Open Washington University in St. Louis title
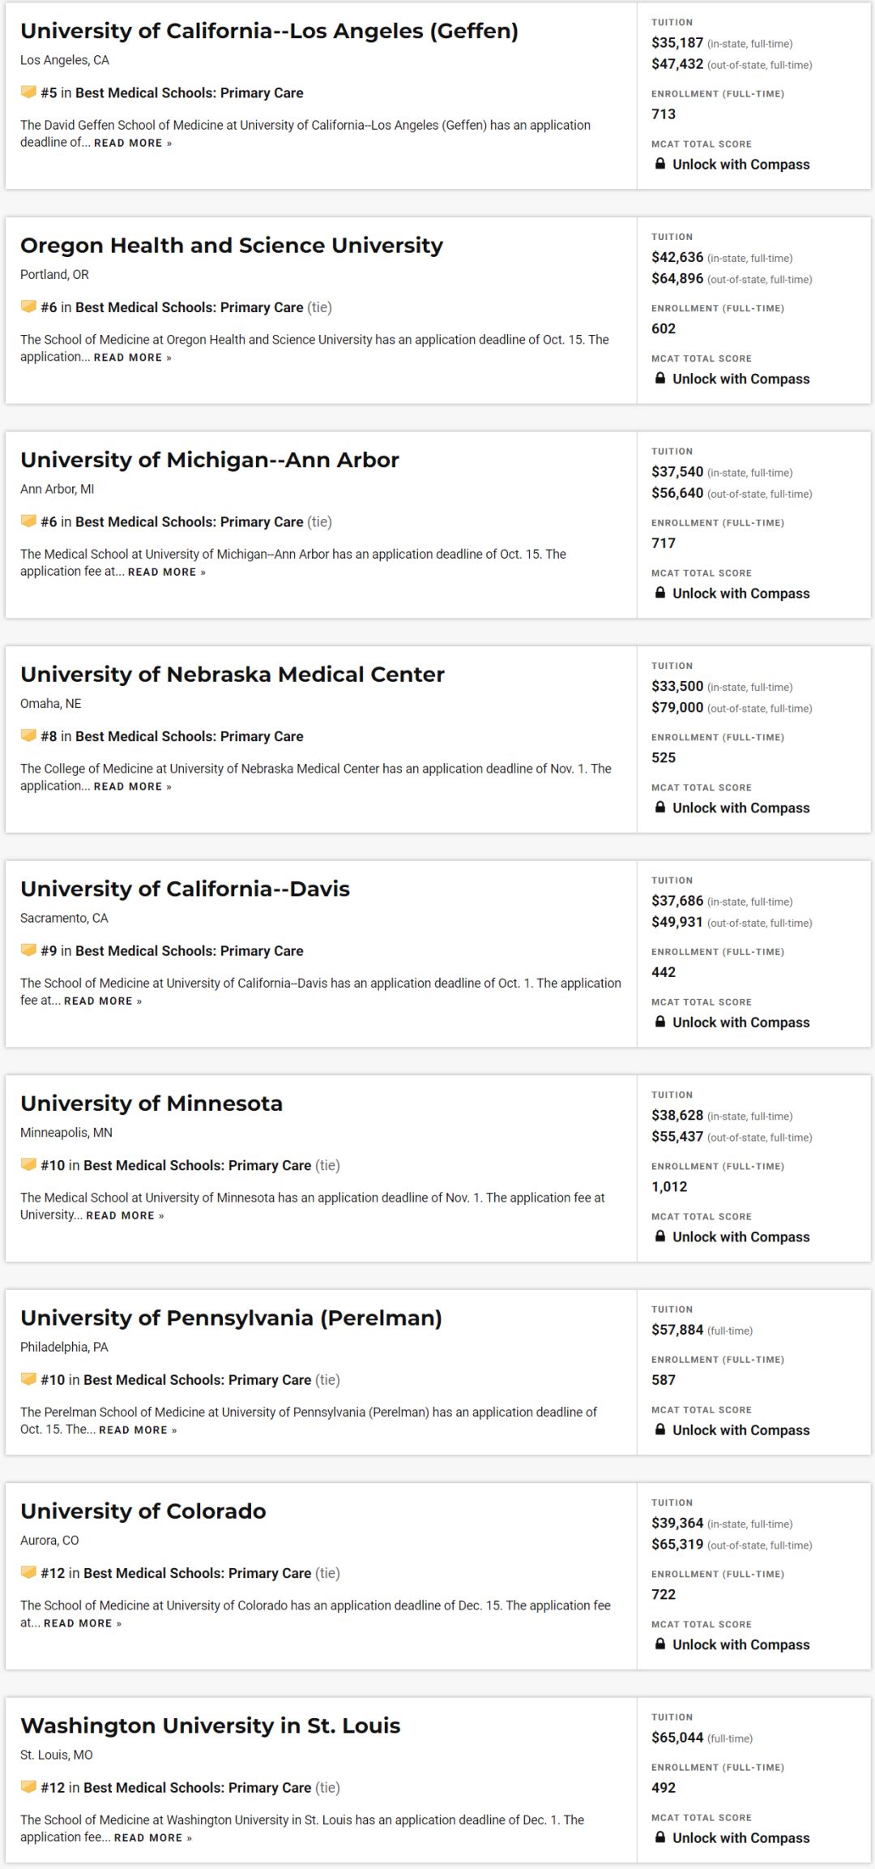 (211, 1725)
